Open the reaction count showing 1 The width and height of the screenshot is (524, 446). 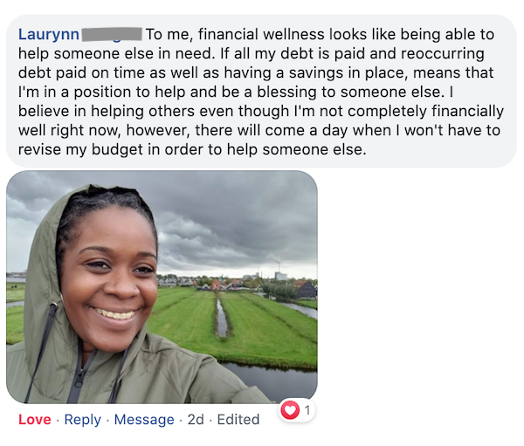[x=307, y=410]
